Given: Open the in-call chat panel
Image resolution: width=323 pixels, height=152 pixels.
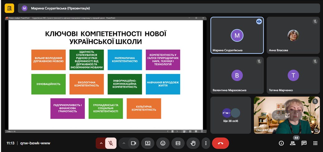Looking at the screenshot, I should pos(304,143).
